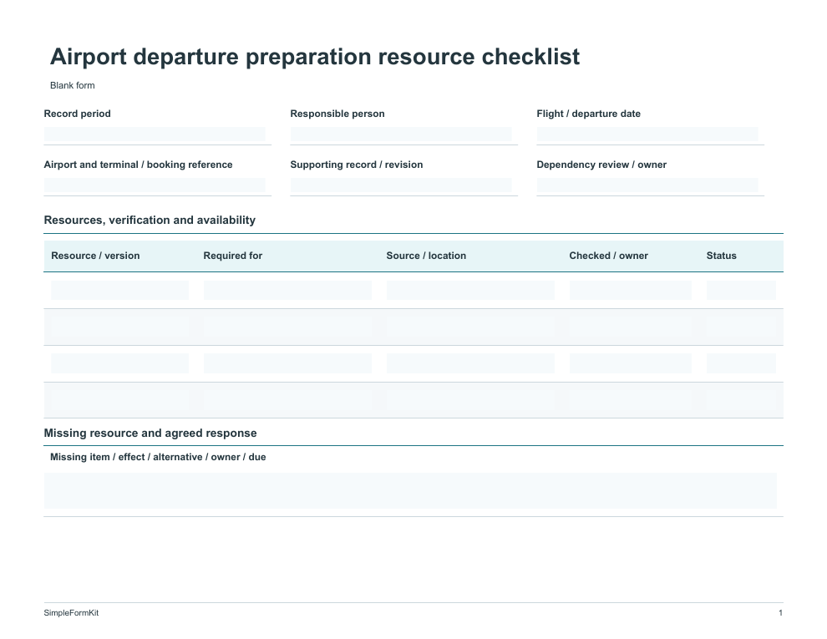
Task: Click the Flight / departure date field
Action: (x=647, y=134)
